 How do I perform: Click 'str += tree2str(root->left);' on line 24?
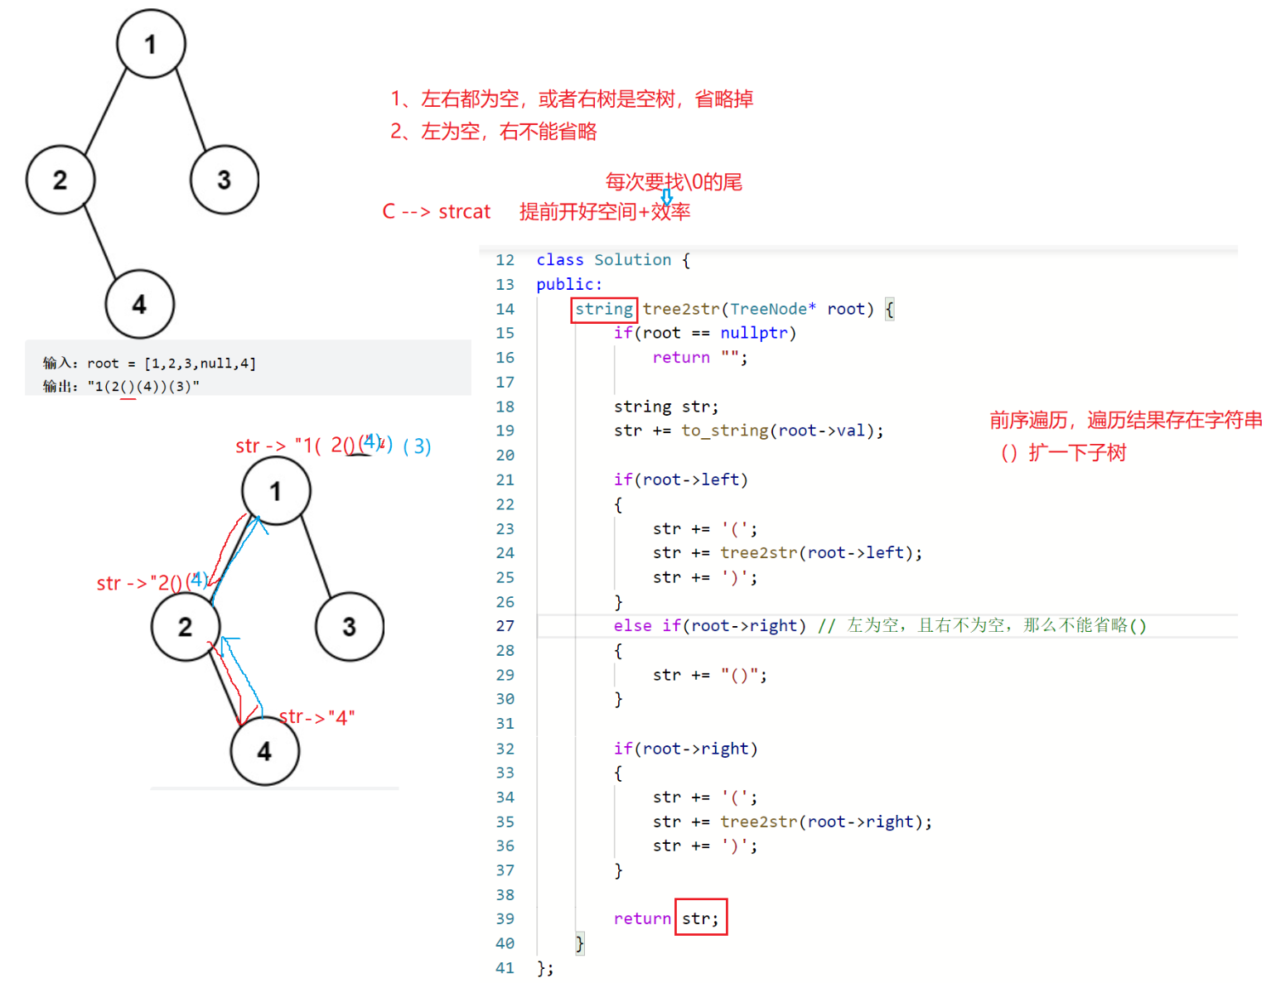[x=787, y=552]
